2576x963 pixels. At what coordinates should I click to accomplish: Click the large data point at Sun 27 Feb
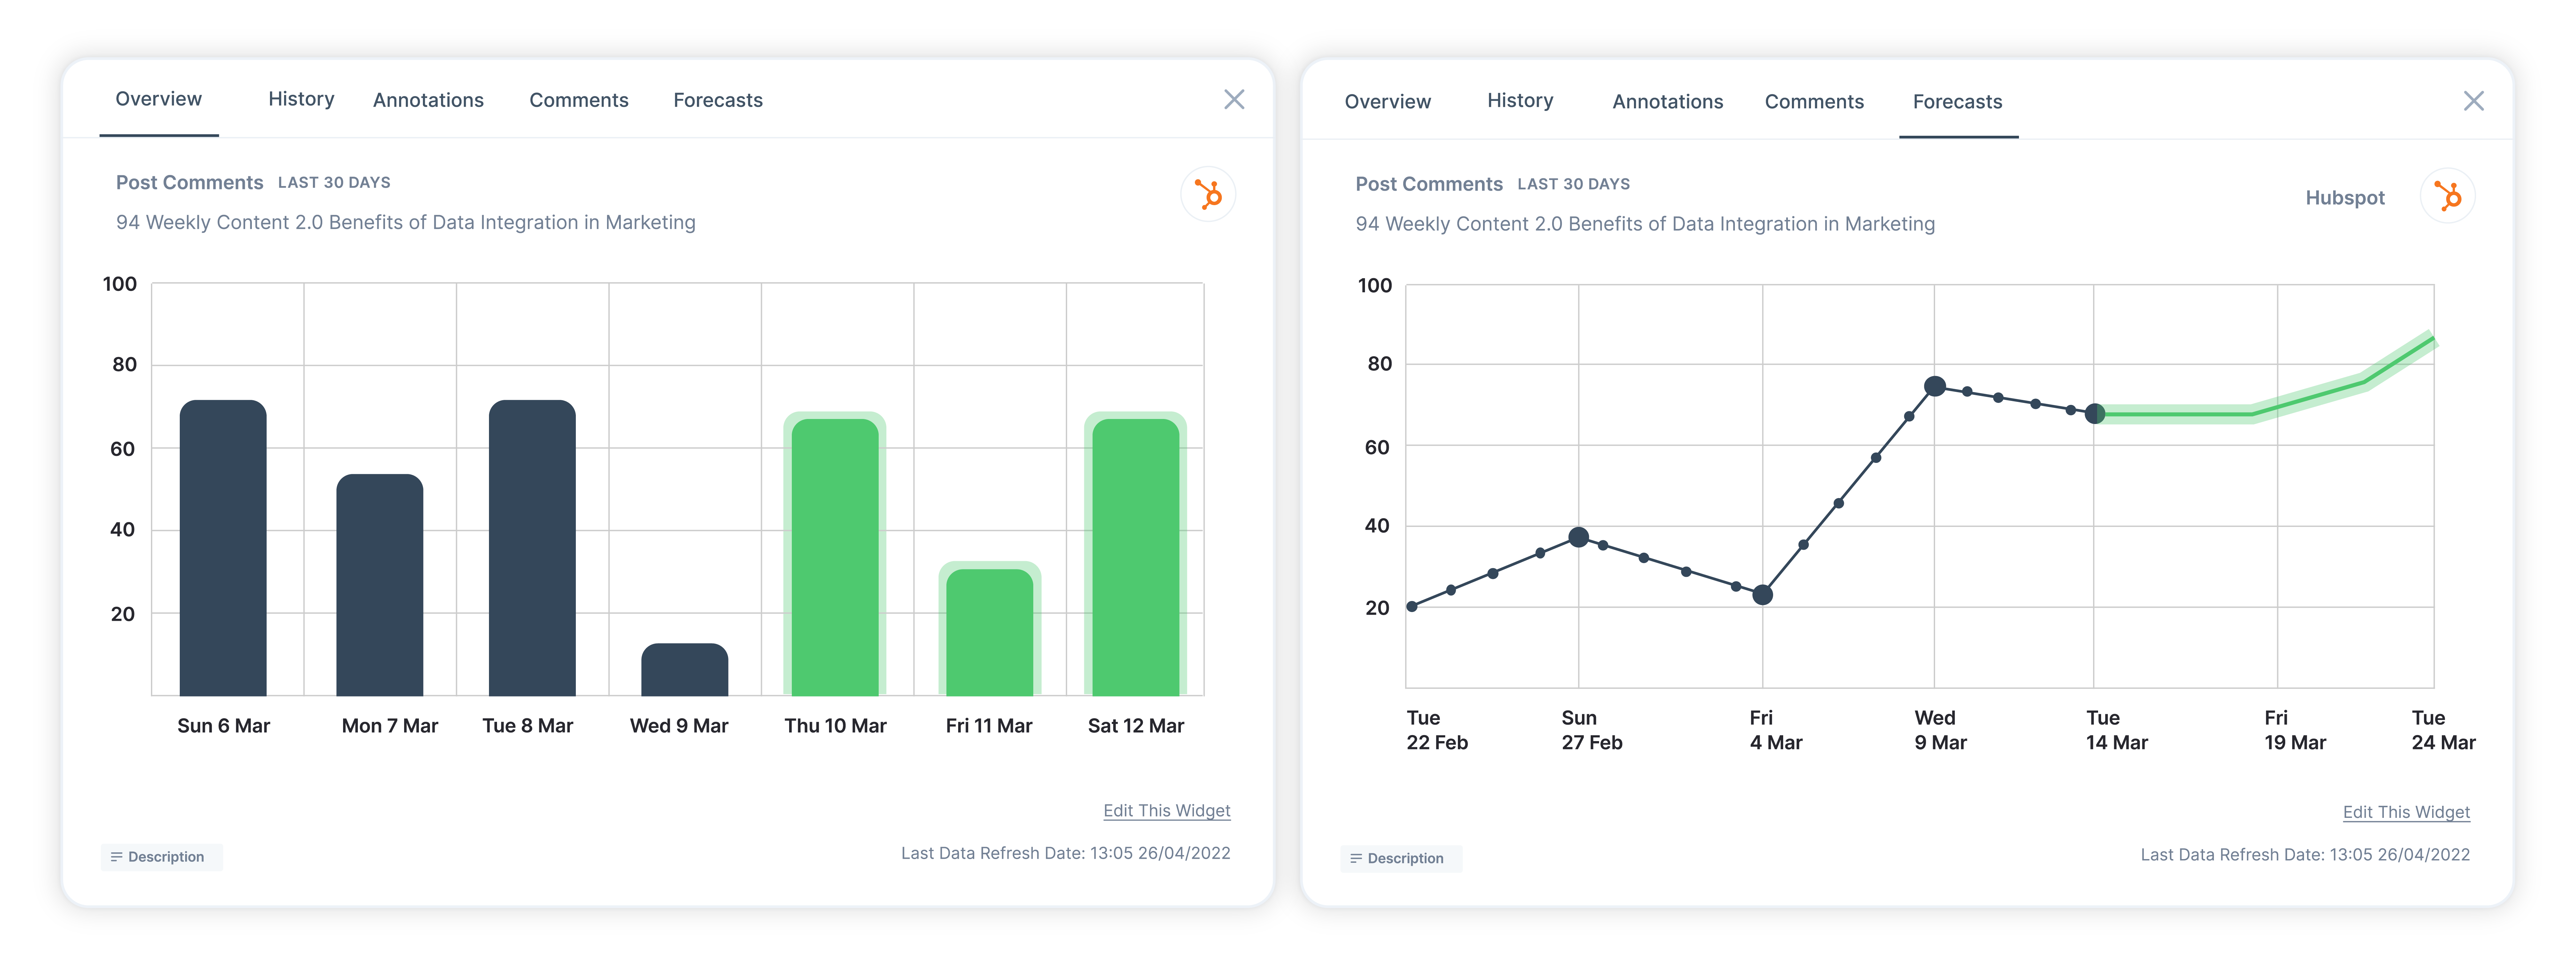coord(1579,537)
